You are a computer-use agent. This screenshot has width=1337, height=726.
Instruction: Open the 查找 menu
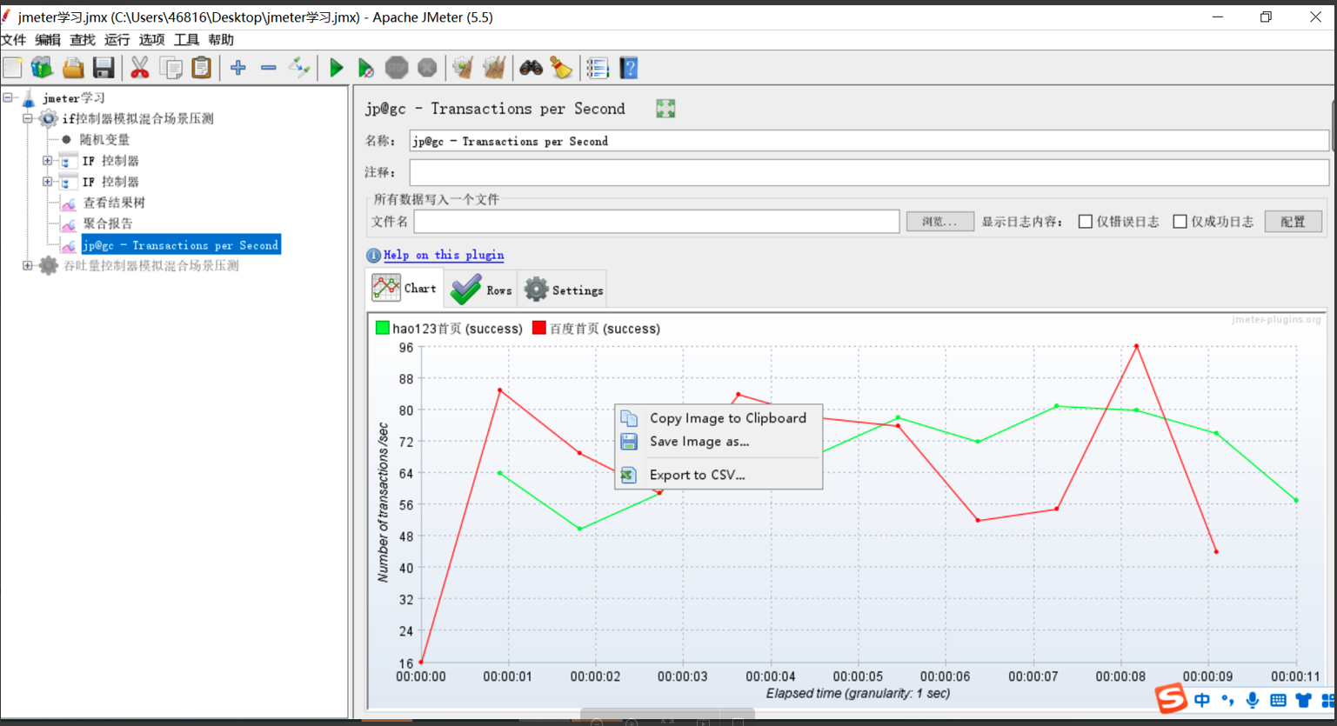click(x=83, y=40)
